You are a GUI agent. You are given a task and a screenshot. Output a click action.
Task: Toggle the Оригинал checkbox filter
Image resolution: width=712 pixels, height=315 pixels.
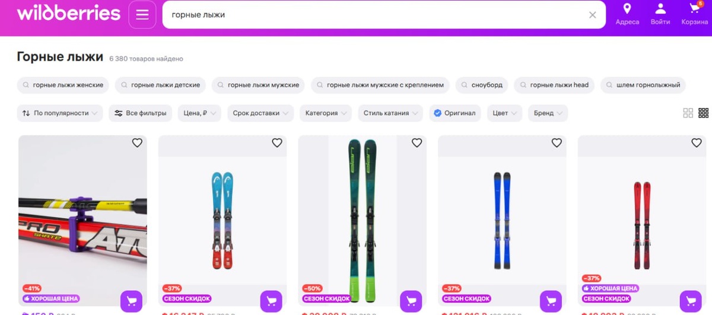click(x=455, y=113)
